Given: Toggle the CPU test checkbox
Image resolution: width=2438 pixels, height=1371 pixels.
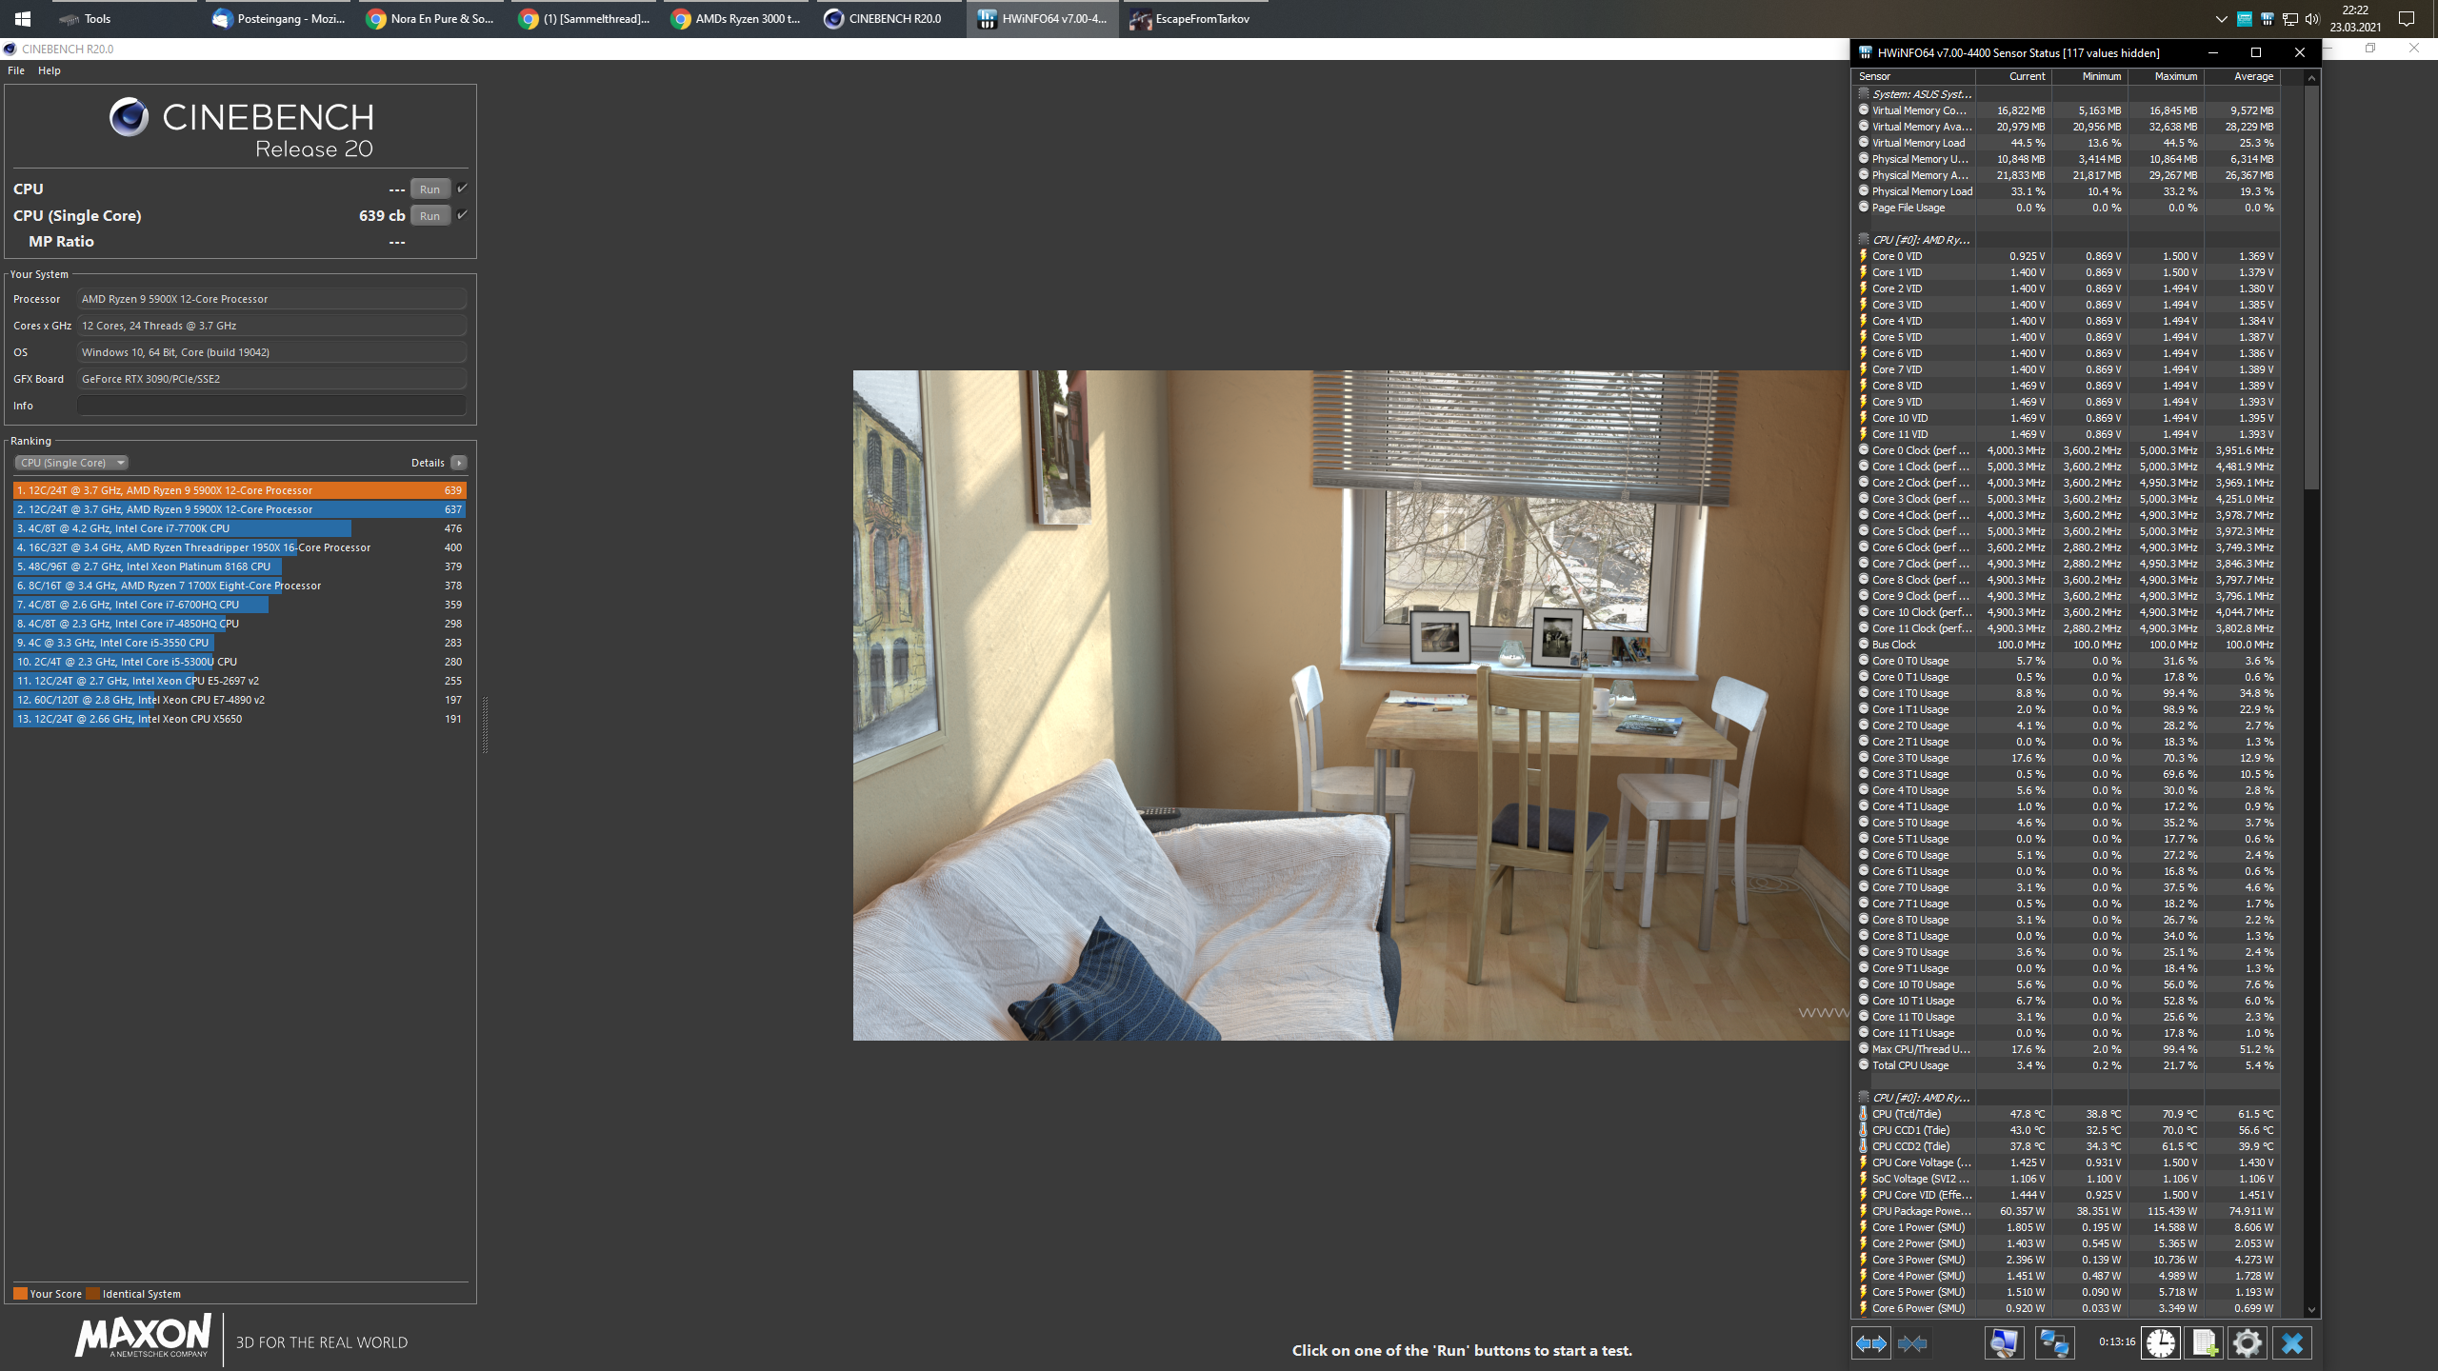Looking at the screenshot, I should click(x=462, y=189).
